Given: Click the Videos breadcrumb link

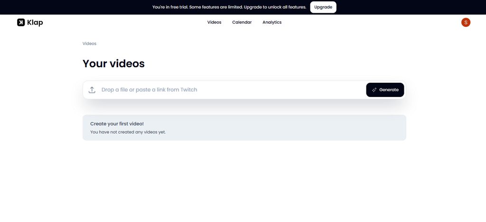Looking at the screenshot, I should [89, 44].
